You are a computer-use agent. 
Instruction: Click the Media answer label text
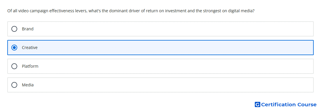pyautogui.click(x=28, y=85)
